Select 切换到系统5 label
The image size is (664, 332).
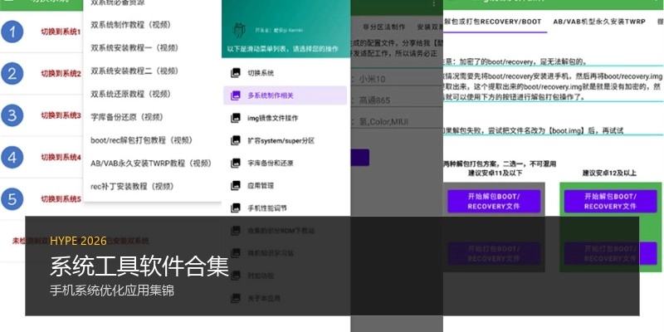pos(61,199)
